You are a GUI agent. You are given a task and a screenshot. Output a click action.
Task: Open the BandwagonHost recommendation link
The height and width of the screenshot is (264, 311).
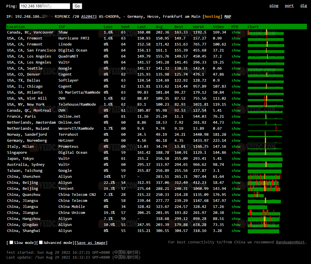[x=290, y=242]
